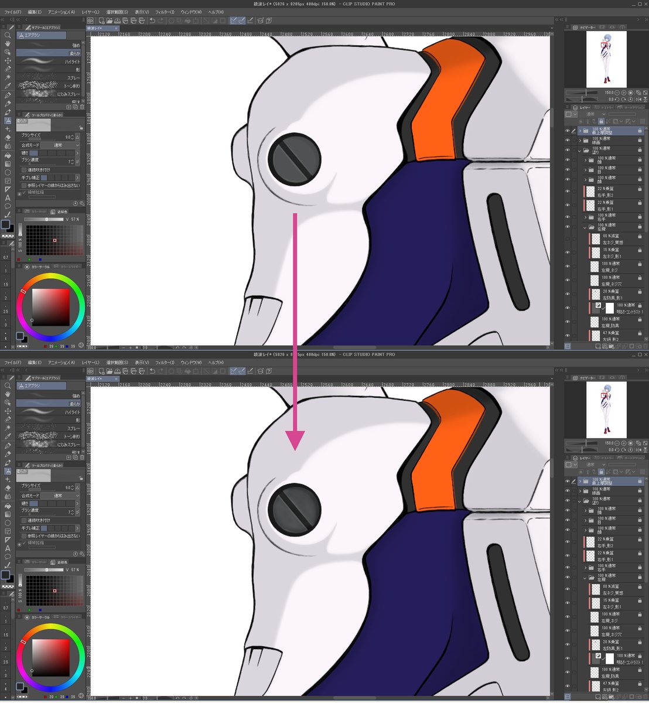Select the Airbrush tool in the upper window toolbar
The width and height of the screenshot is (649, 703).
[8, 120]
